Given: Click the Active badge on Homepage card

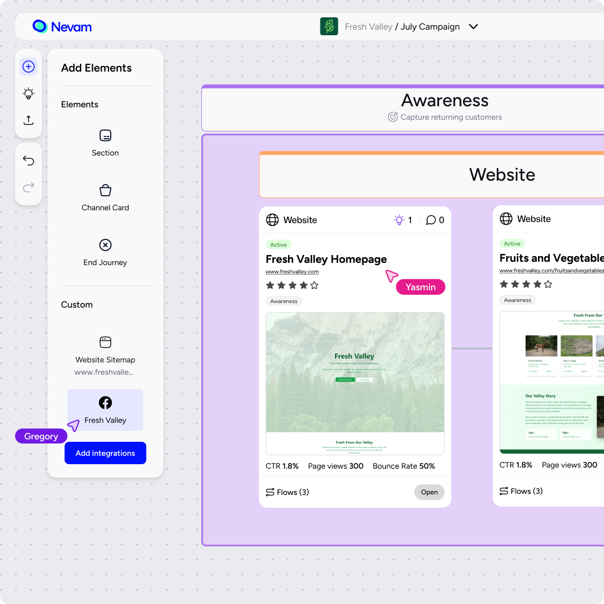Looking at the screenshot, I should coord(279,244).
